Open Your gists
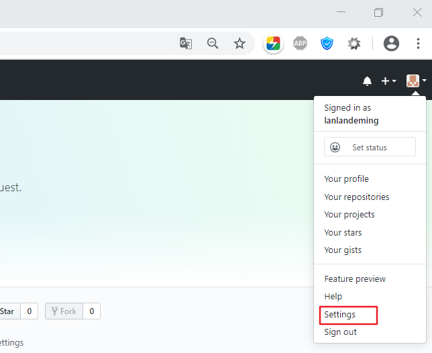 [x=343, y=250]
